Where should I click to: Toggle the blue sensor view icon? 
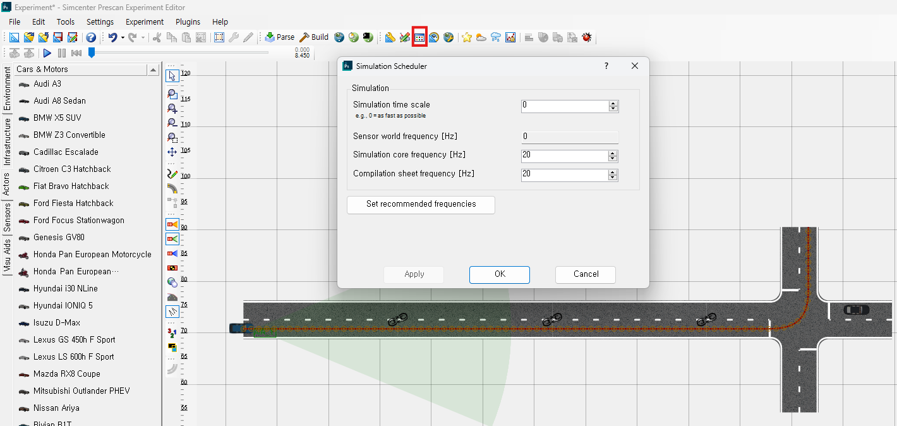[172, 253]
